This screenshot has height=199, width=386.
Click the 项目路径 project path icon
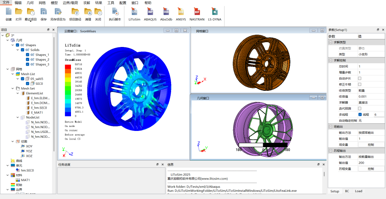pos(75,12)
